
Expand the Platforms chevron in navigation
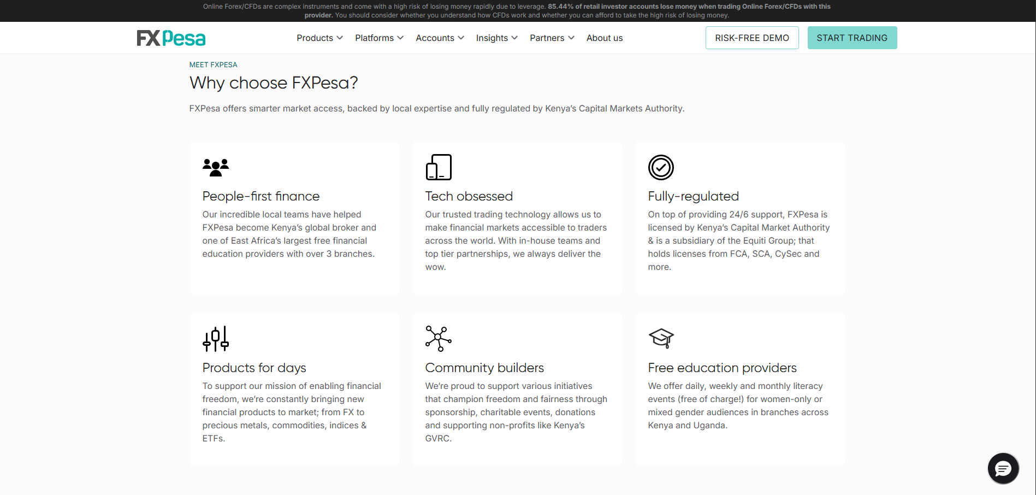pos(400,38)
